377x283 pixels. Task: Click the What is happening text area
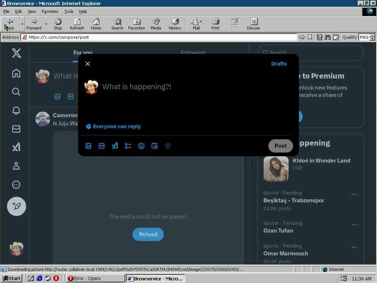[137, 87]
